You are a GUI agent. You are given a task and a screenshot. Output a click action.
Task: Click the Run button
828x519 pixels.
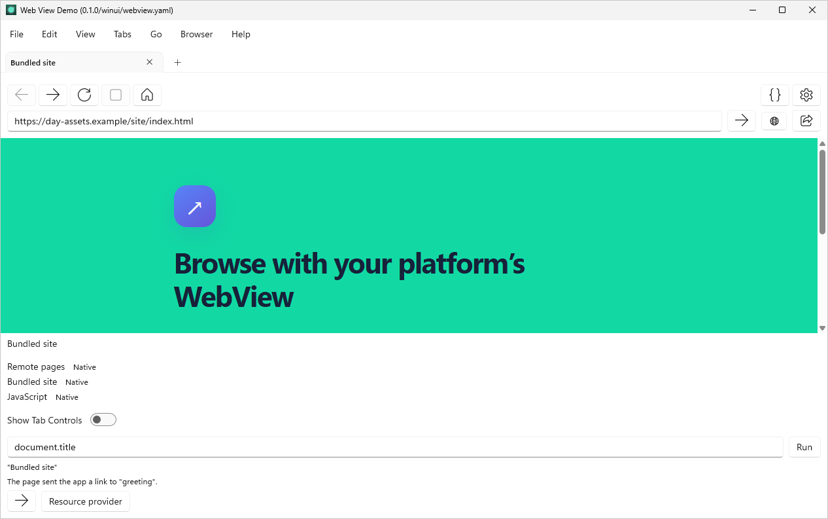pyautogui.click(x=804, y=447)
